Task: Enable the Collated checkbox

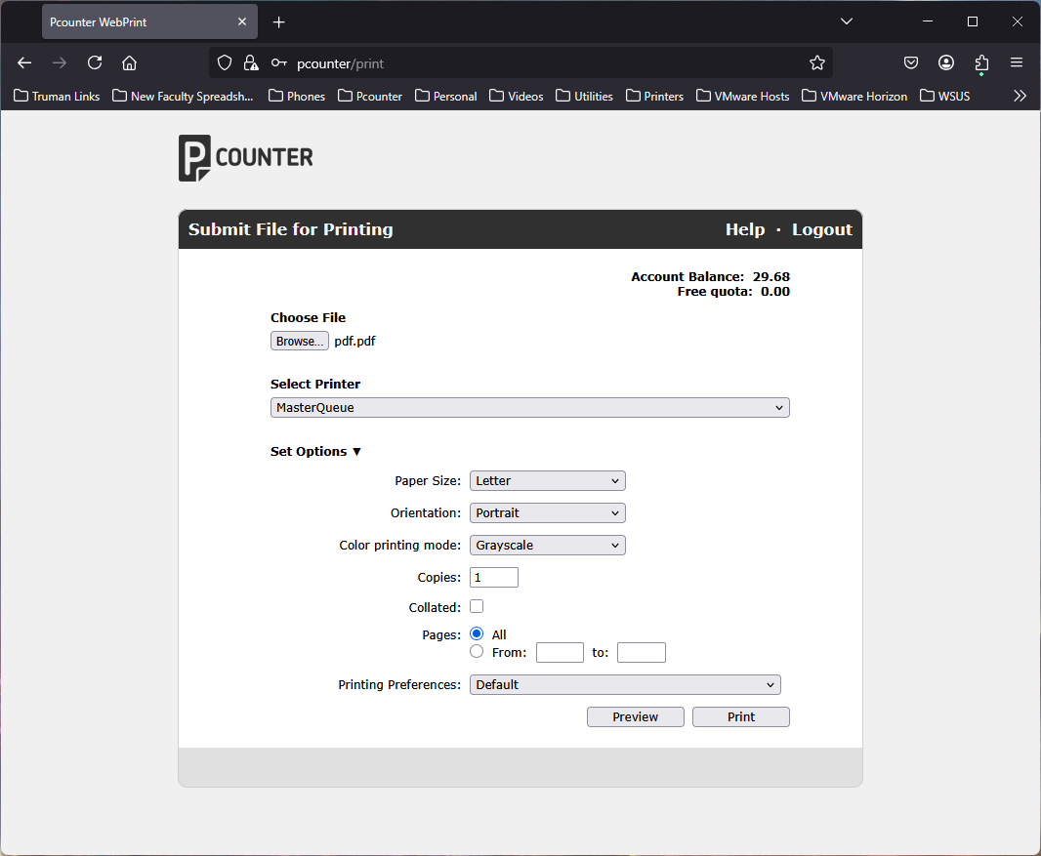Action: coord(477,606)
